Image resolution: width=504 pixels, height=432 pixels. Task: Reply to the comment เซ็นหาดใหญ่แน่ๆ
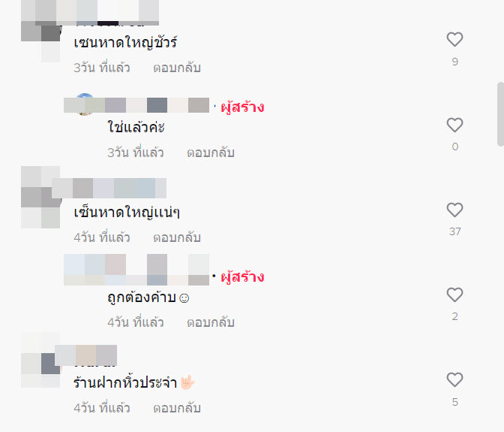[177, 238]
